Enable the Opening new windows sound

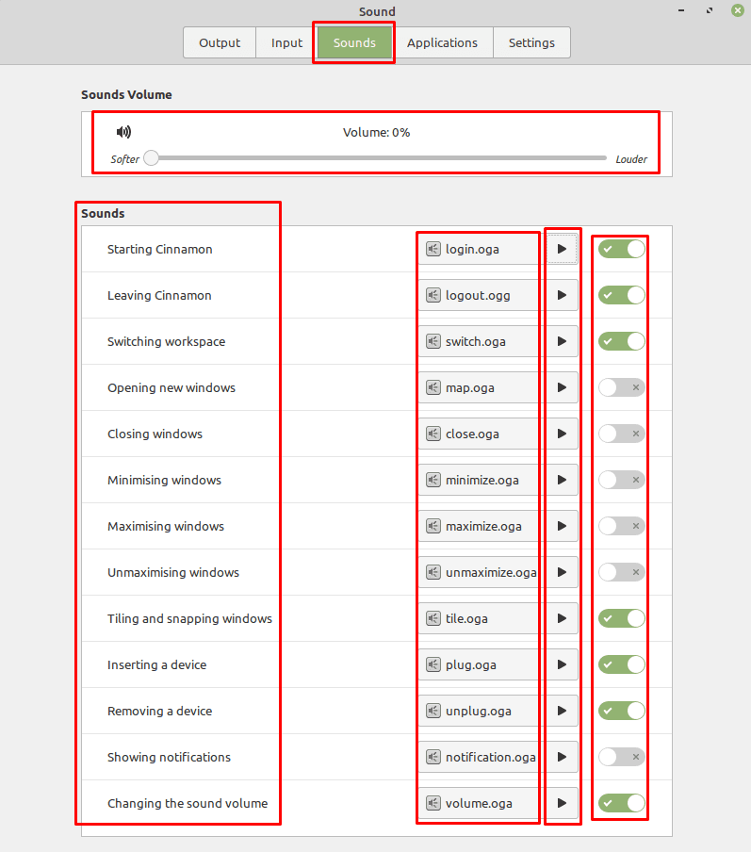point(622,387)
